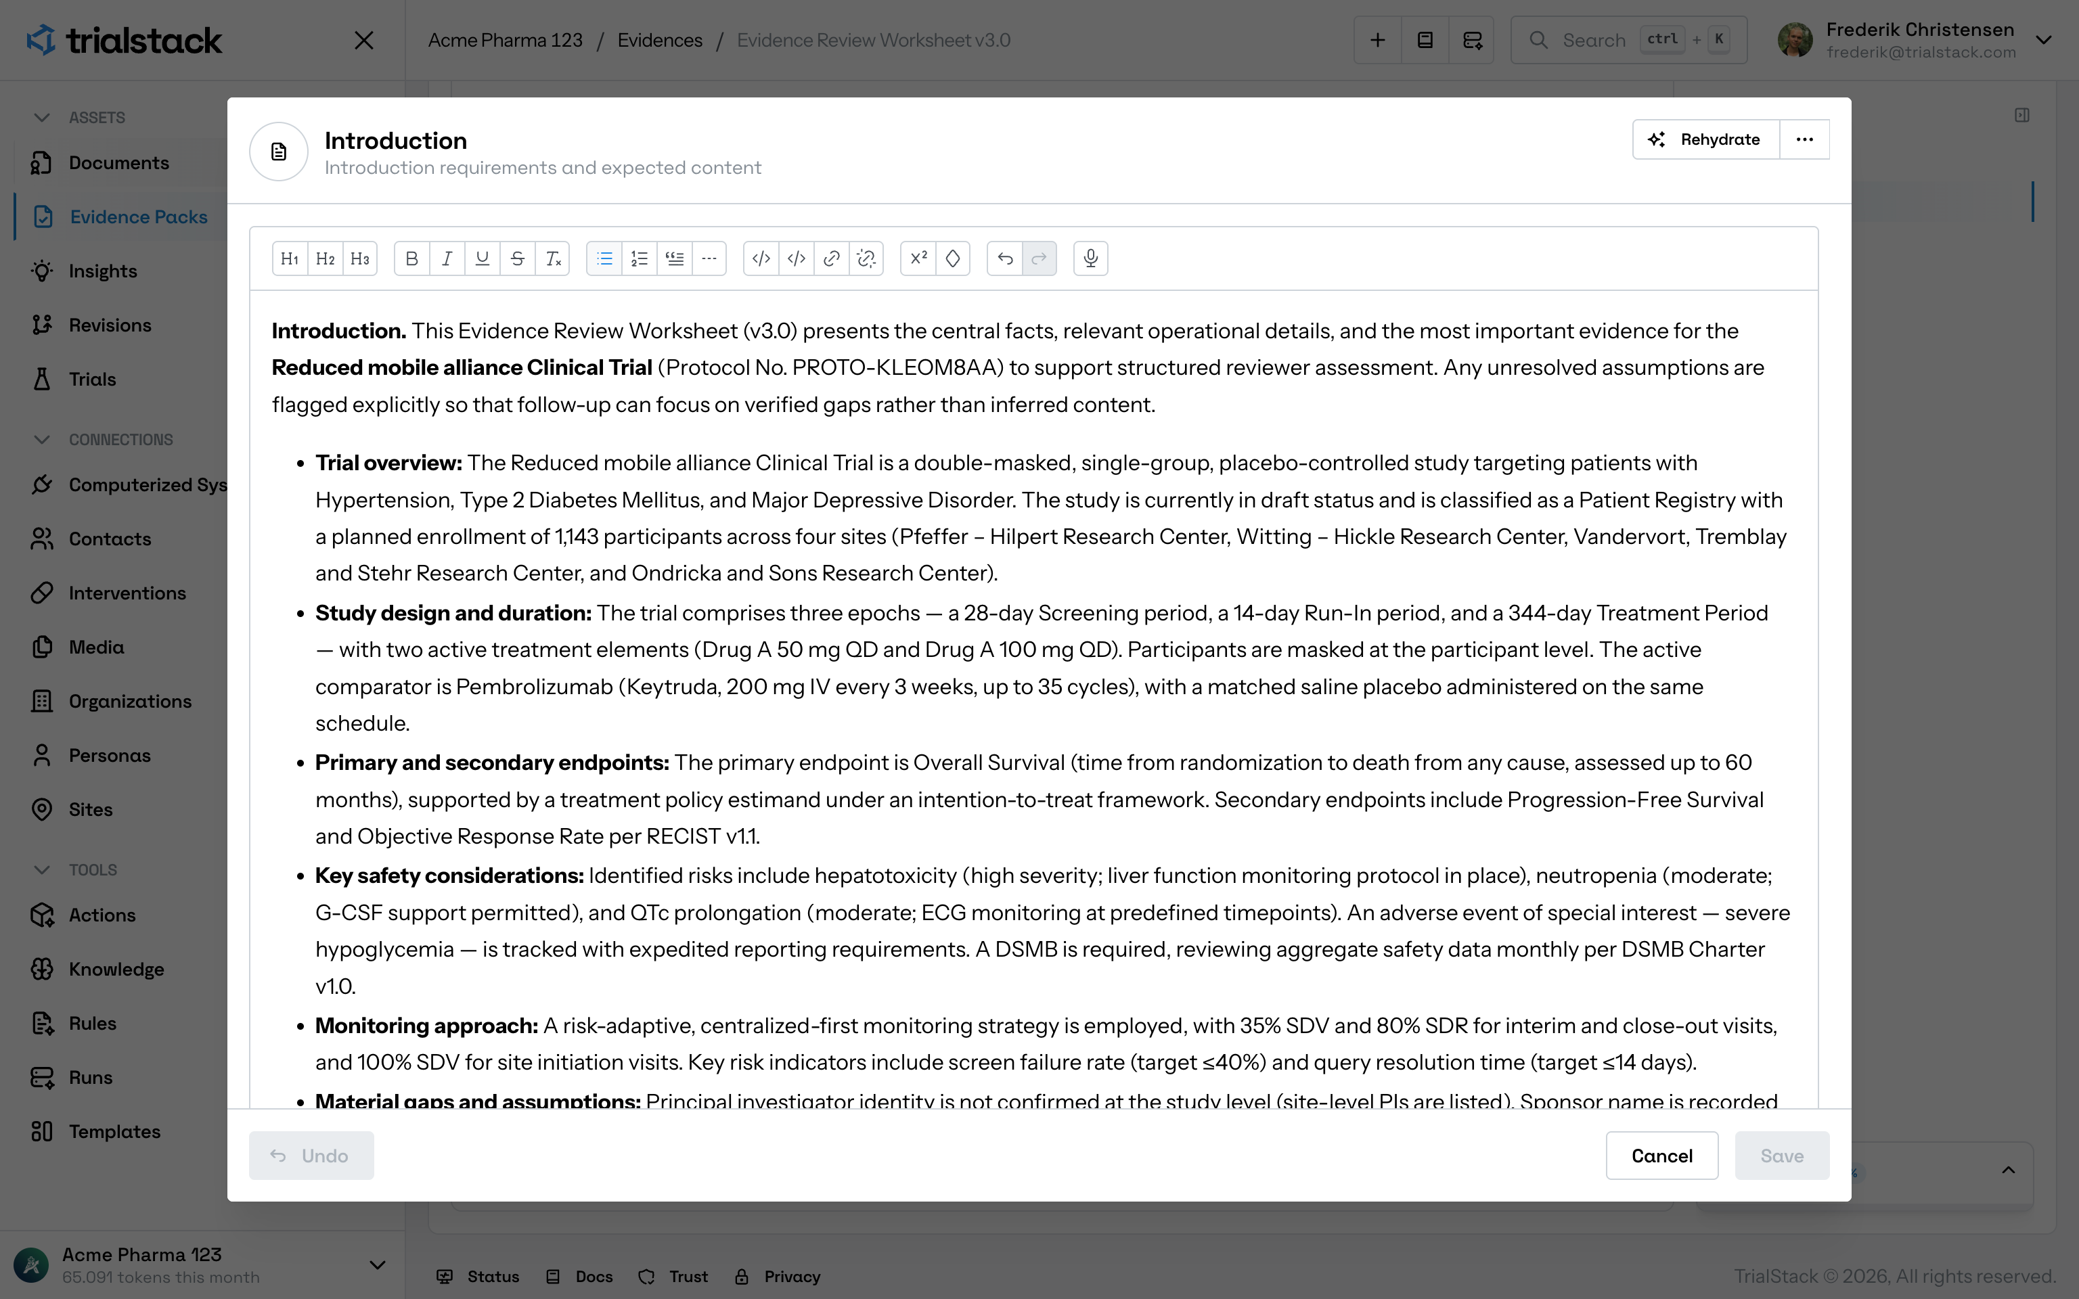Toggle numbered list formatting
The width and height of the screenshot is (2079, 1299).
[x=639, y=258]
